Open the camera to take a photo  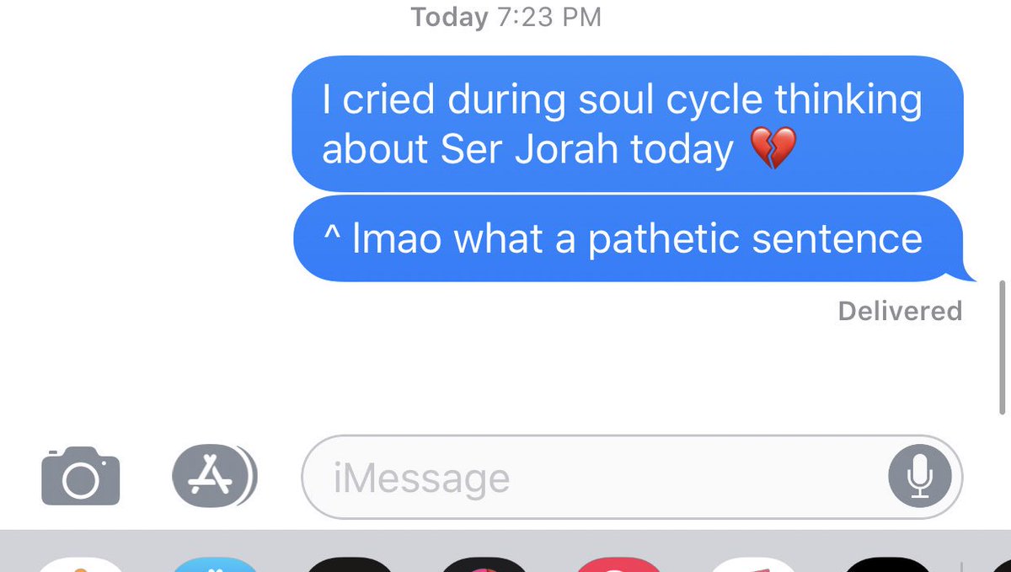tap(81, 477)
